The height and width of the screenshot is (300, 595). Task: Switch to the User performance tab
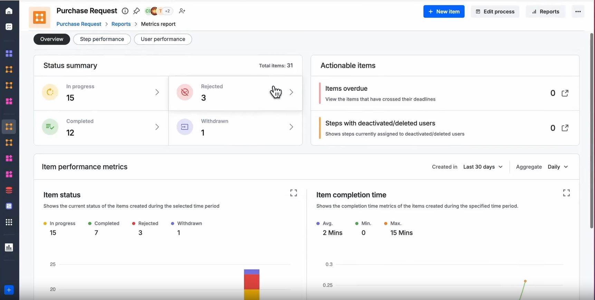[163, 39]
